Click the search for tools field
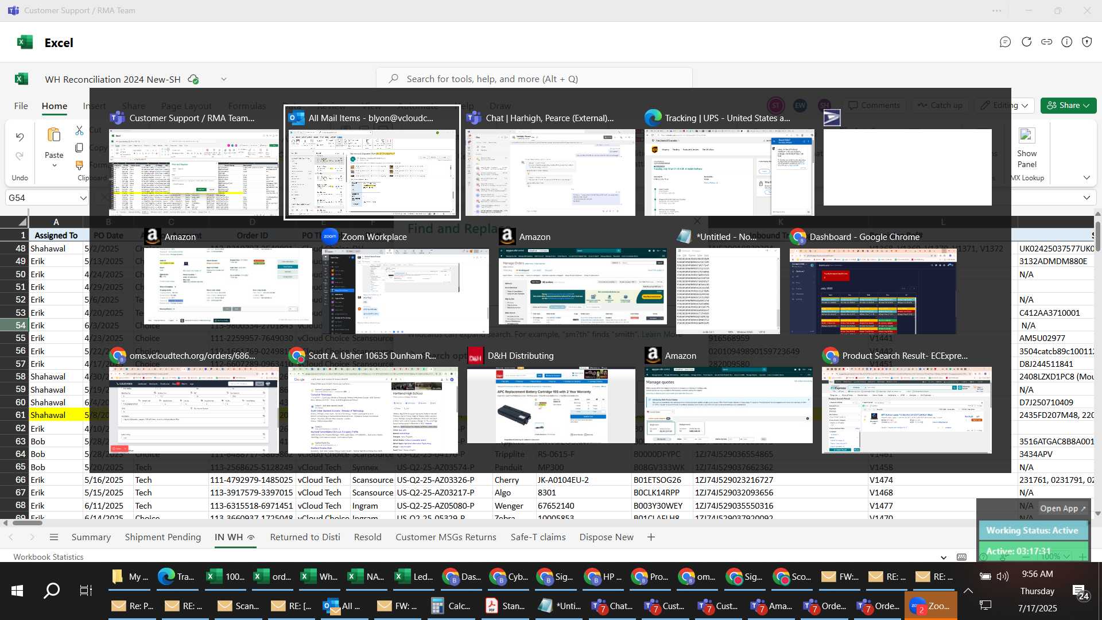The image size is (1102, 620). tap(534, 79)
